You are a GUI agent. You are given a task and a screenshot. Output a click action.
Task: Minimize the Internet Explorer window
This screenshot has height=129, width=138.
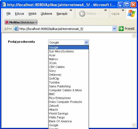pyautogui.click(x=121, y=4)
